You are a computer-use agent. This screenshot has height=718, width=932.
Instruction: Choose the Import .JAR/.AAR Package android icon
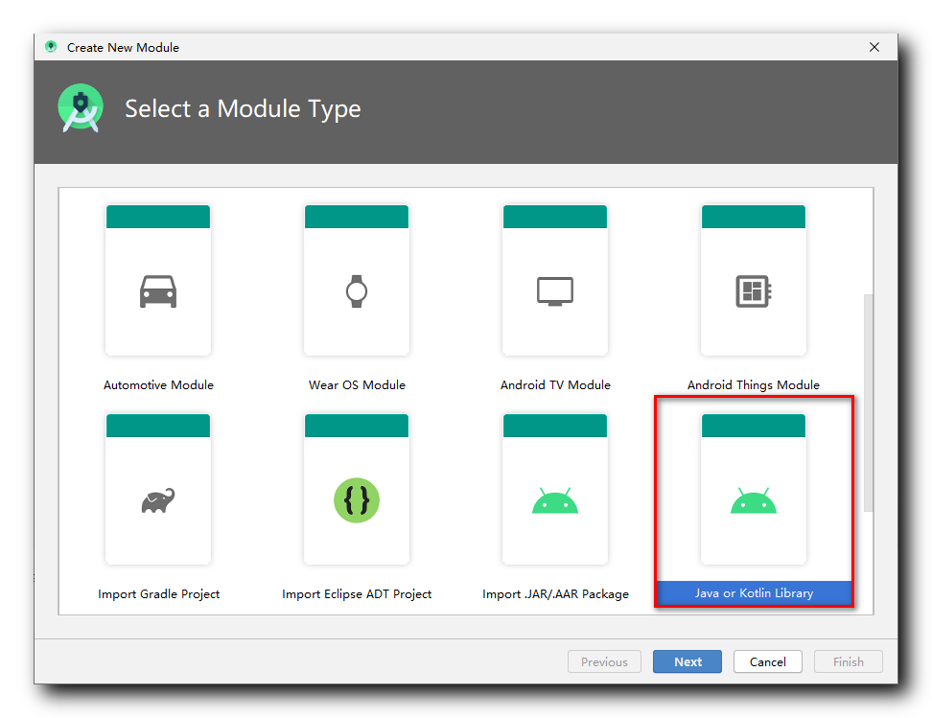[x=555, y=500]
